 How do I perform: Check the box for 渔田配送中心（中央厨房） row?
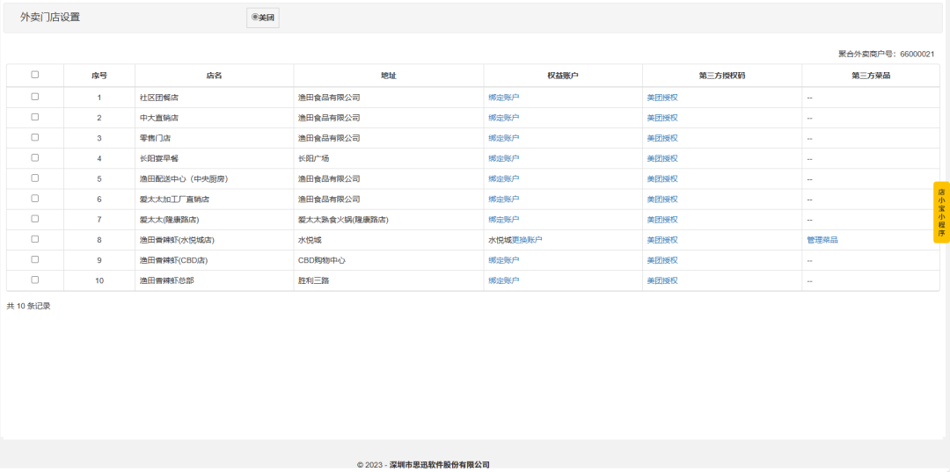coord(34,178)
